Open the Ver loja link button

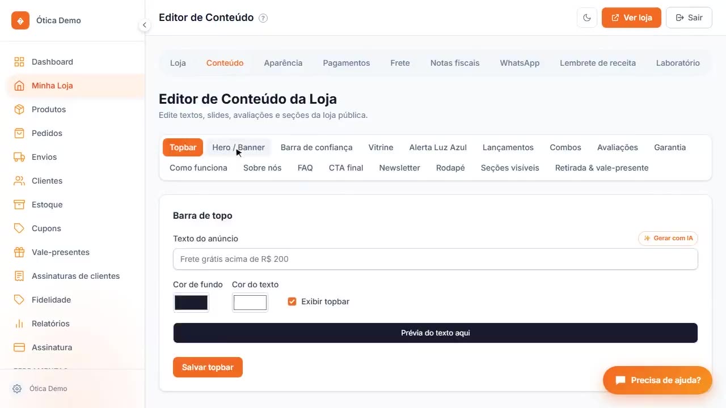point(631,18)
